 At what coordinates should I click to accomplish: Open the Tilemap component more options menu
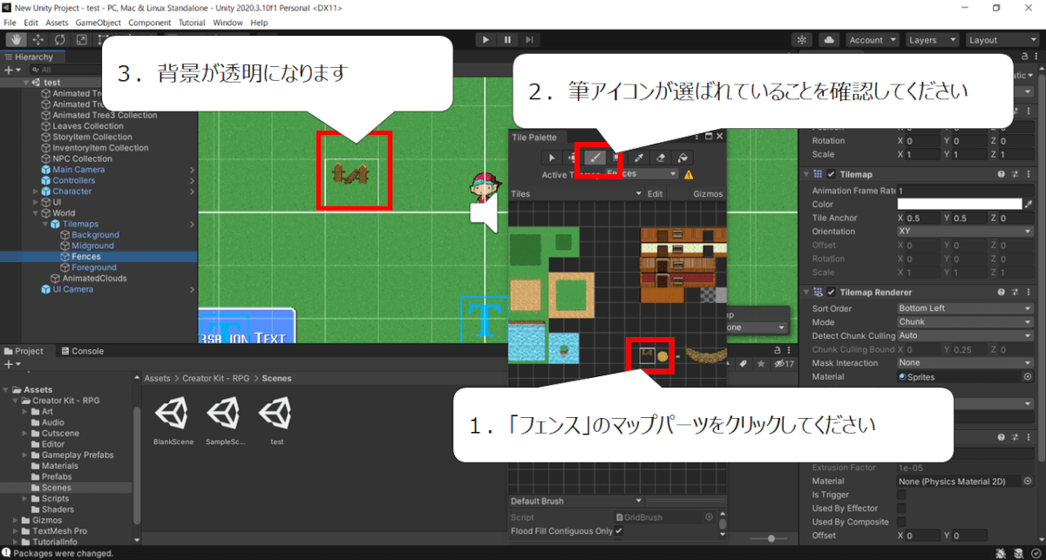pyautogui.click(x=1029, y=174)
